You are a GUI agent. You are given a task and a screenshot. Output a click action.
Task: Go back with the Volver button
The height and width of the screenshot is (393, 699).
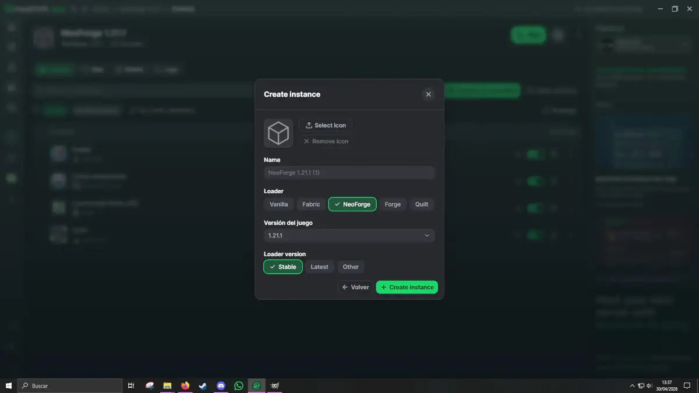coord(355,287)
